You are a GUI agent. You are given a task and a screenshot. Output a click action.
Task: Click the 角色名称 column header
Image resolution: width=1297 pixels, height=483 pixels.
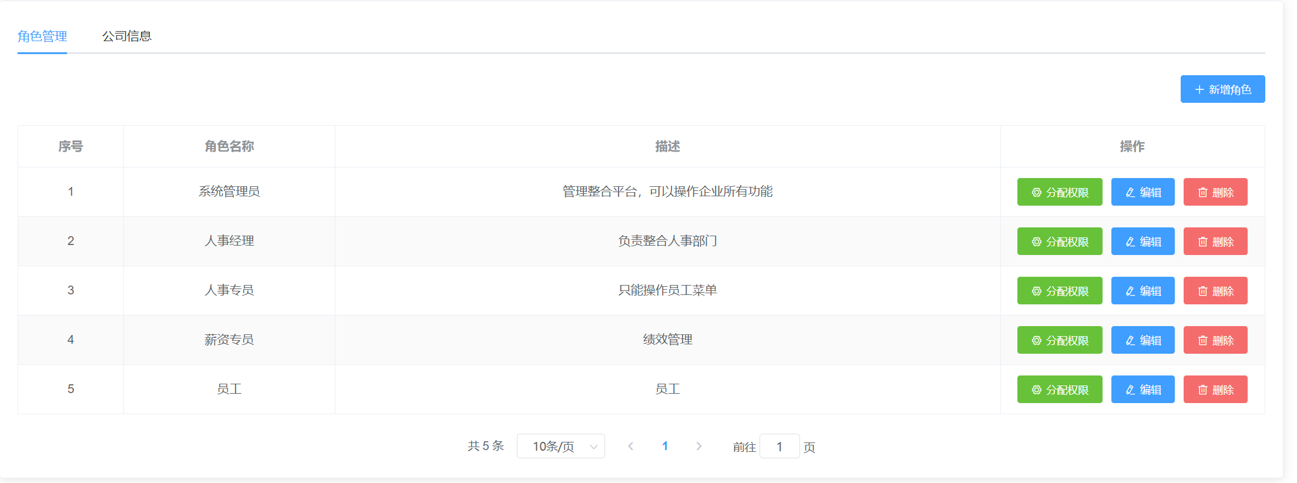229,146
